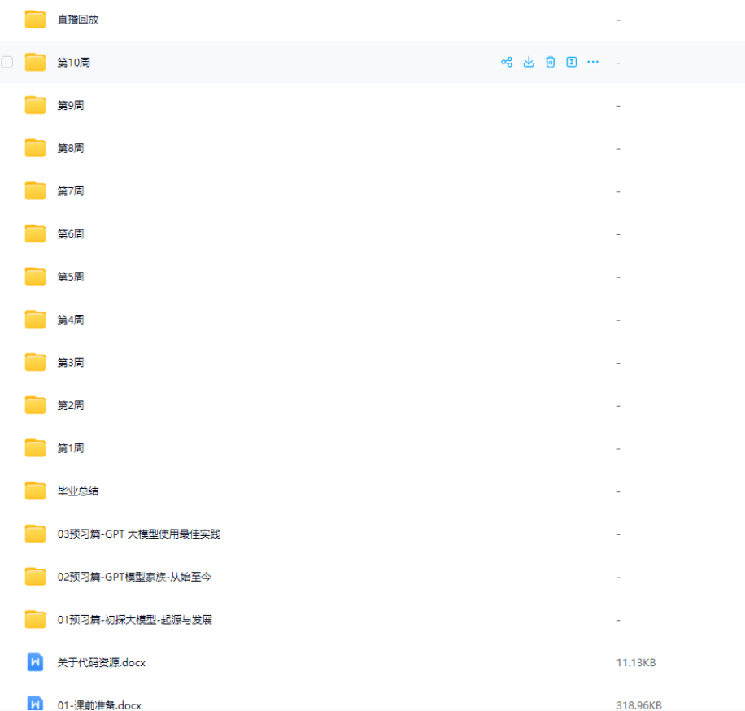745x711 pixels.
Task: Open the 01-课前准备.docx document
Action: [x=99, y=704]
